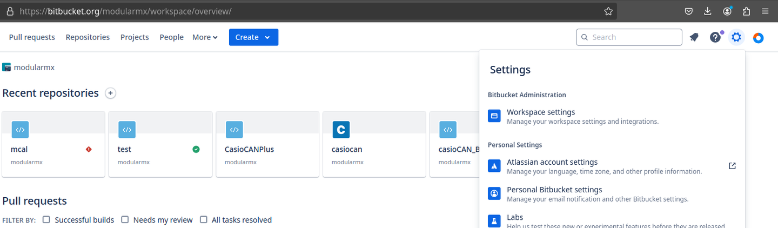The image size is (778, 228).
Task: Click the Labs flask icon
Action: click(x=494, y=221)
